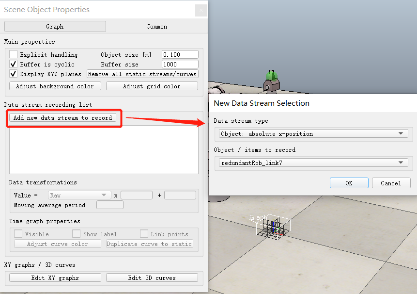Open Edit XY graphs

[x=55, y=278]
